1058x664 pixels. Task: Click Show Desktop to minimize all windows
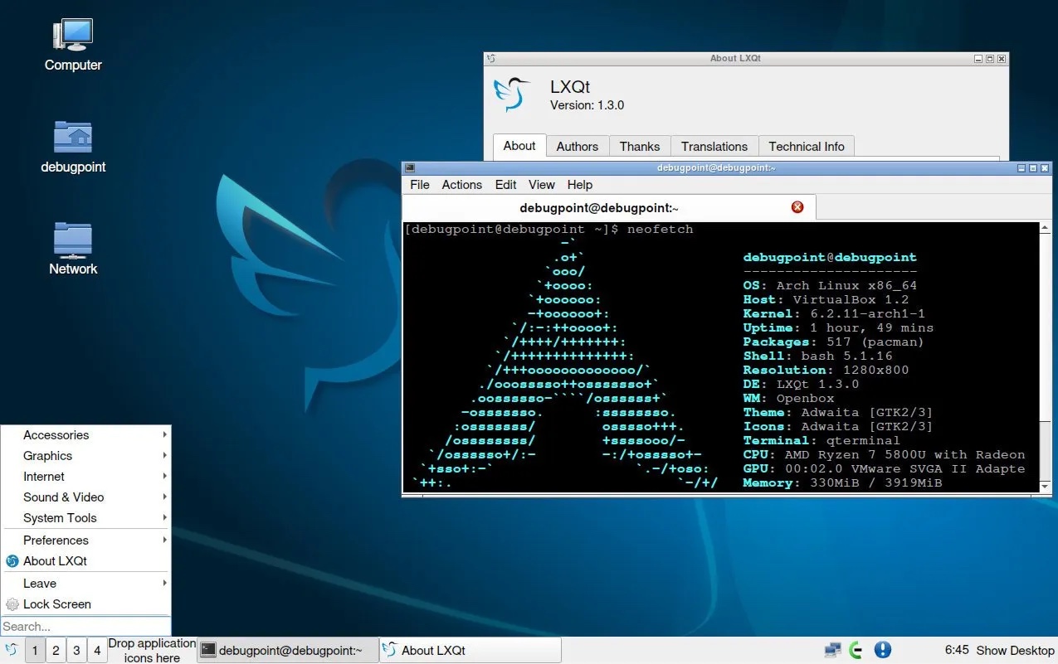click(1015, 650)
